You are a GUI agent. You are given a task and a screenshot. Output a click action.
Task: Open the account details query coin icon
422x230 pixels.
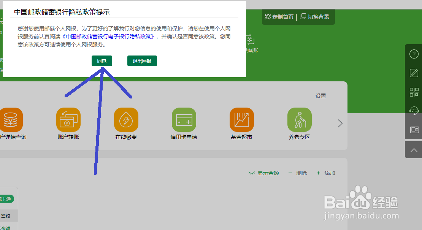tap(11, 120)
